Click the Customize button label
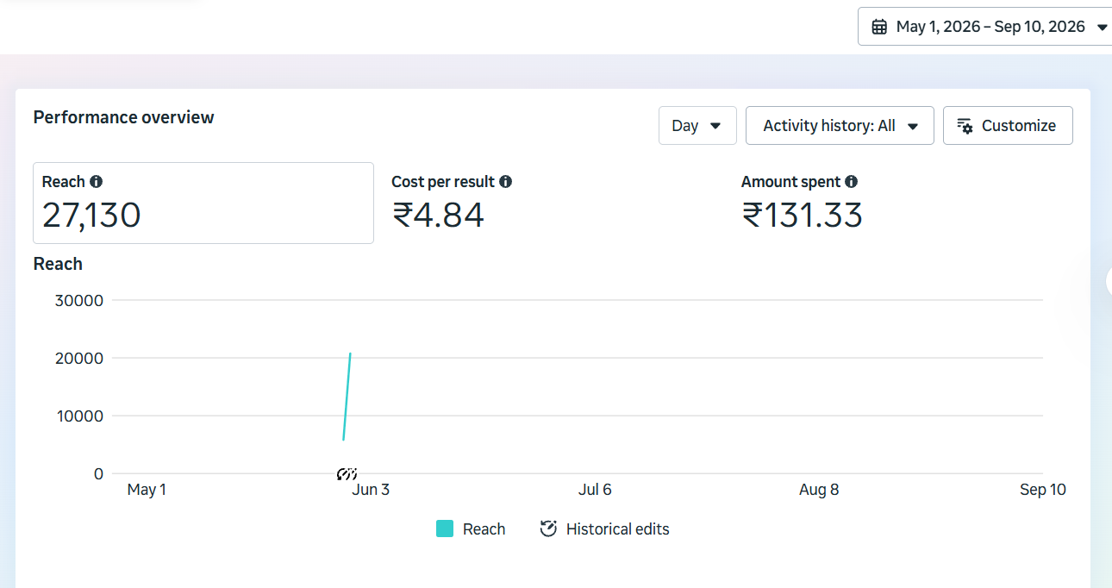This screenshot has height=588, width=1112. coord(1019,126)
